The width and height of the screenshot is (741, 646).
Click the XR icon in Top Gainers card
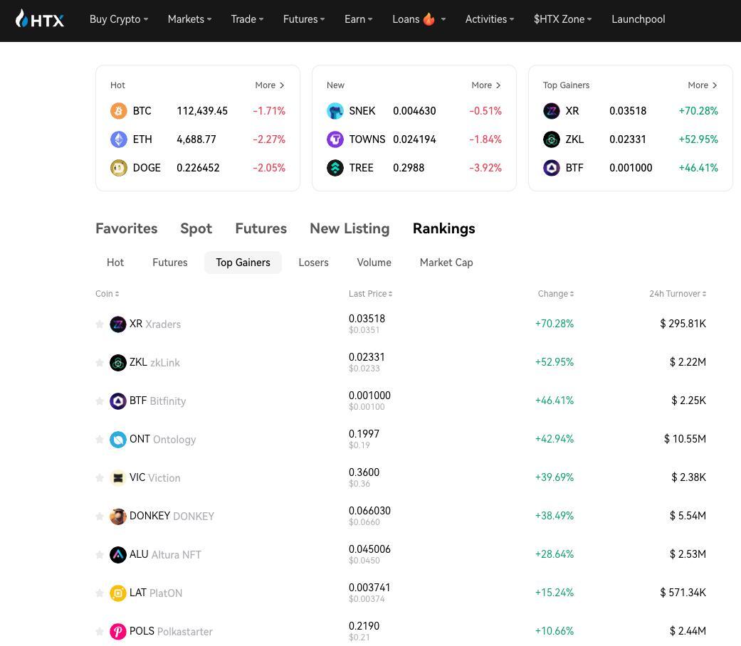[x=552, y=111]
